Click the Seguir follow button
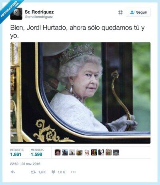The width and height of the screenshot is (160, 185). click(x=138, y=12)
